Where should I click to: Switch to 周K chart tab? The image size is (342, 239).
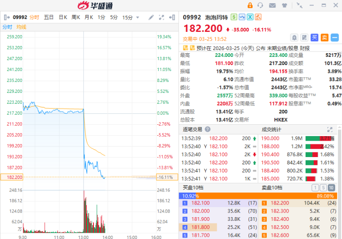76,17
